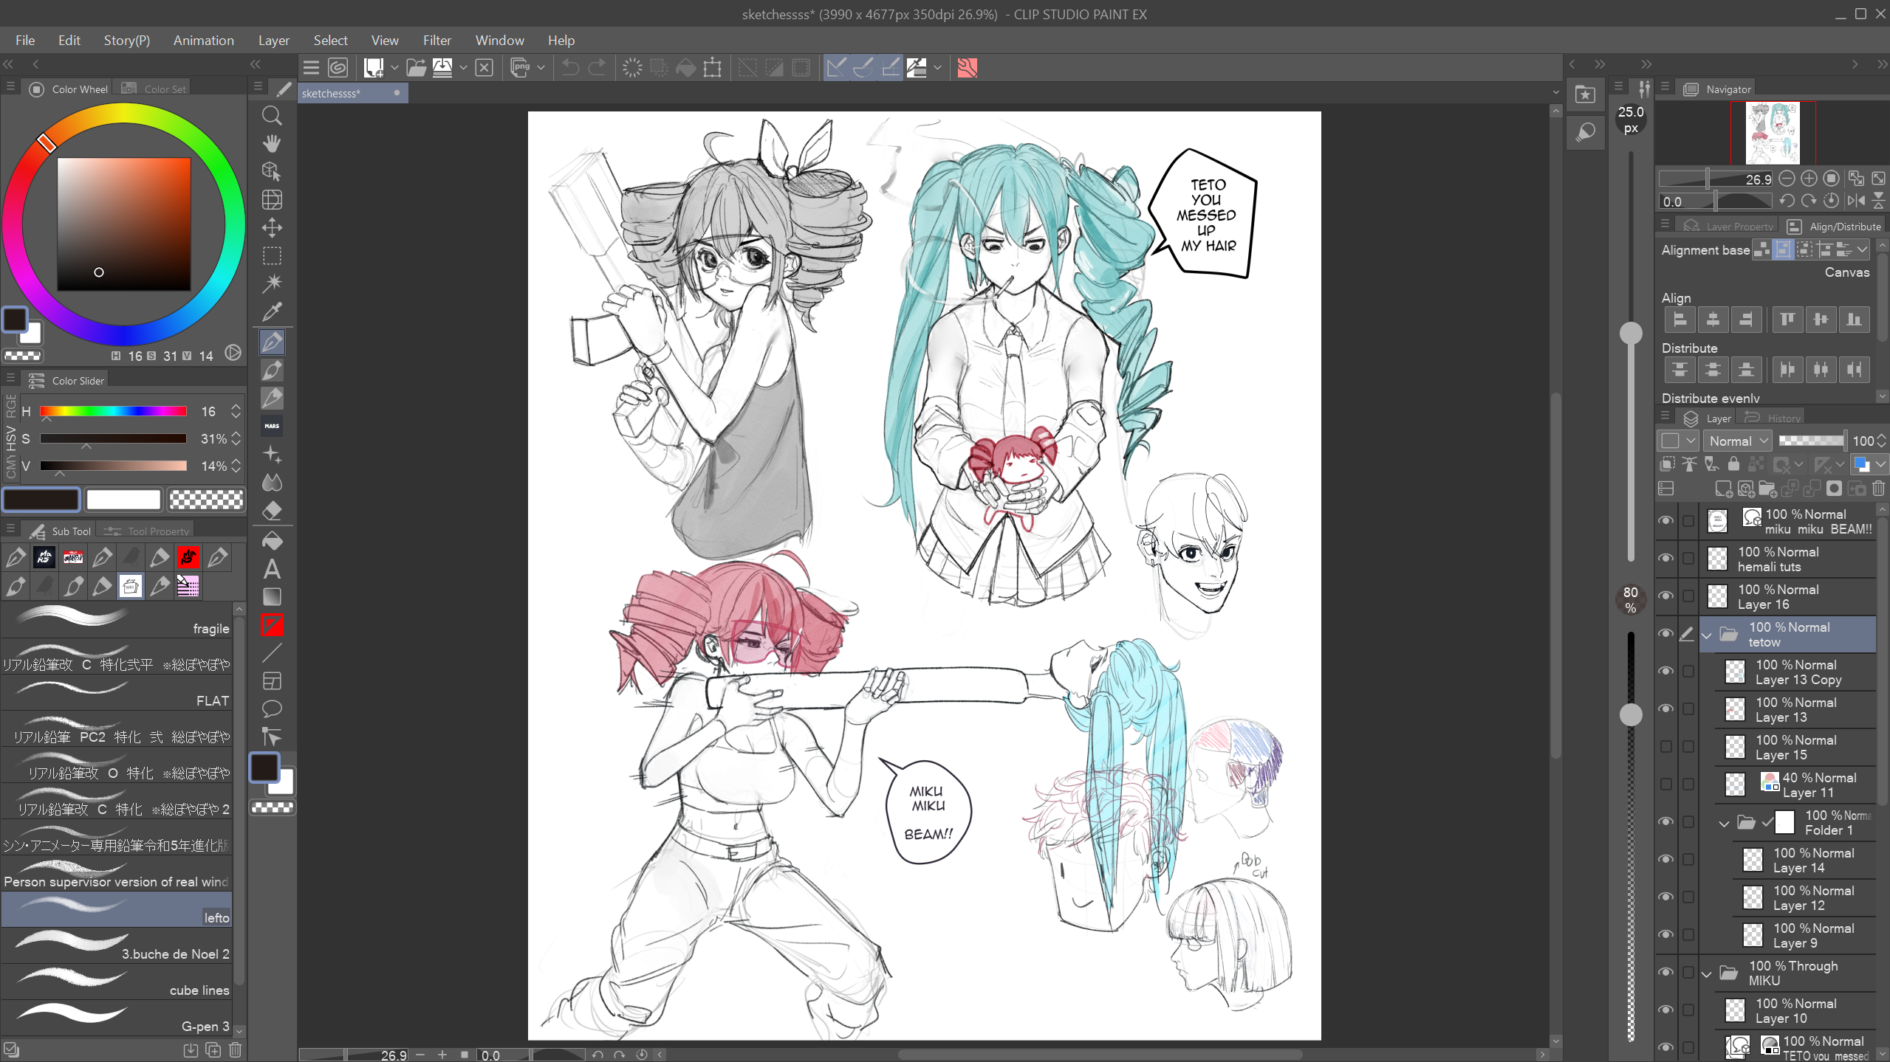Select the Eyedropper tool
Screen dimensions: 1890x1062
pos(272,311)
